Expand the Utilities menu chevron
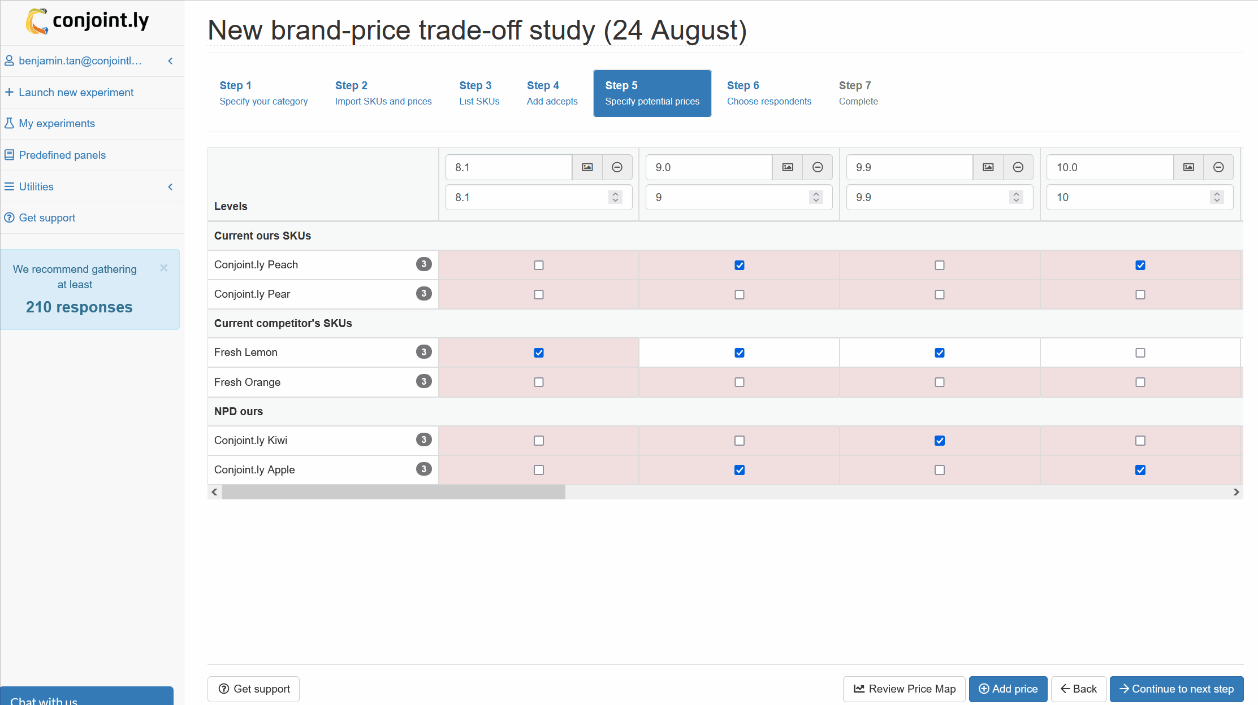The width and height of the screenshot is (1258, 705). 170,186
